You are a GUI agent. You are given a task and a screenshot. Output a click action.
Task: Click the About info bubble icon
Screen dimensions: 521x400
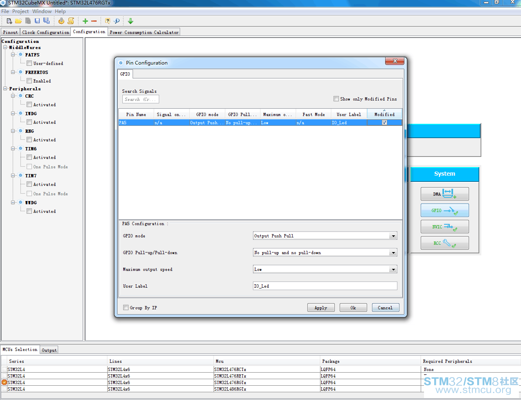[x=117, y=21]
